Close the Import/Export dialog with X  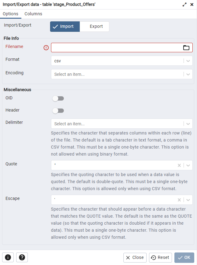tap(192, 5)
